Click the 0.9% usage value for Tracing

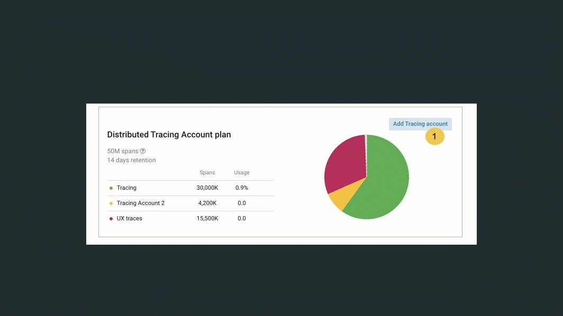click(241, 188)
